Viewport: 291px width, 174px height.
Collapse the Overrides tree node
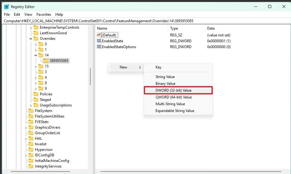[31, 39]
